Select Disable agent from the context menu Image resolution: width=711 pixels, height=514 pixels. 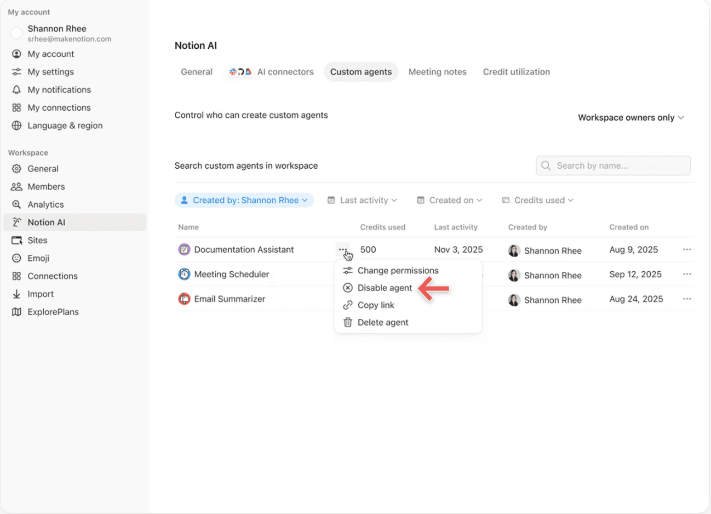pyautogui.click(x=385, y=288)
